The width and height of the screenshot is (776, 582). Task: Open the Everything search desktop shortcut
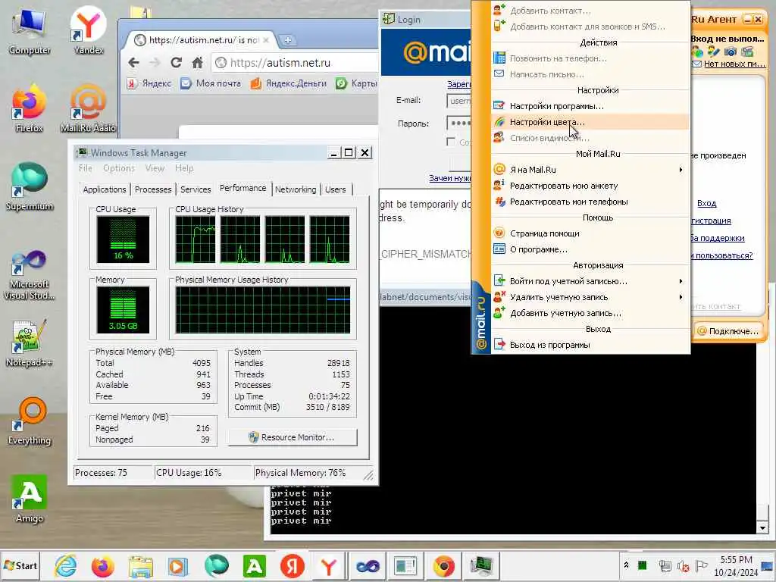29,421
